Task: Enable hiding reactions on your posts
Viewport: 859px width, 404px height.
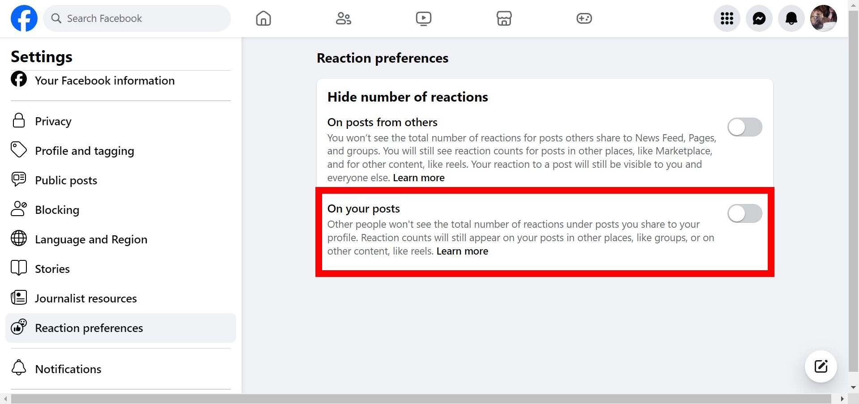Action: (x=744, y=213)
